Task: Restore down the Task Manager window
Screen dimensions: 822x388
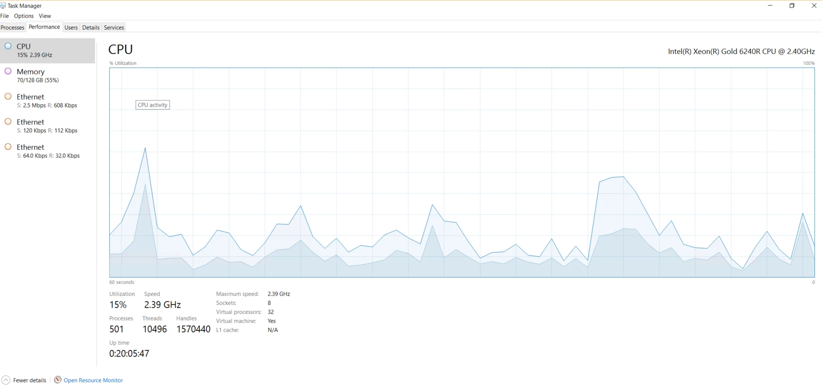Action: click(792, 6)
